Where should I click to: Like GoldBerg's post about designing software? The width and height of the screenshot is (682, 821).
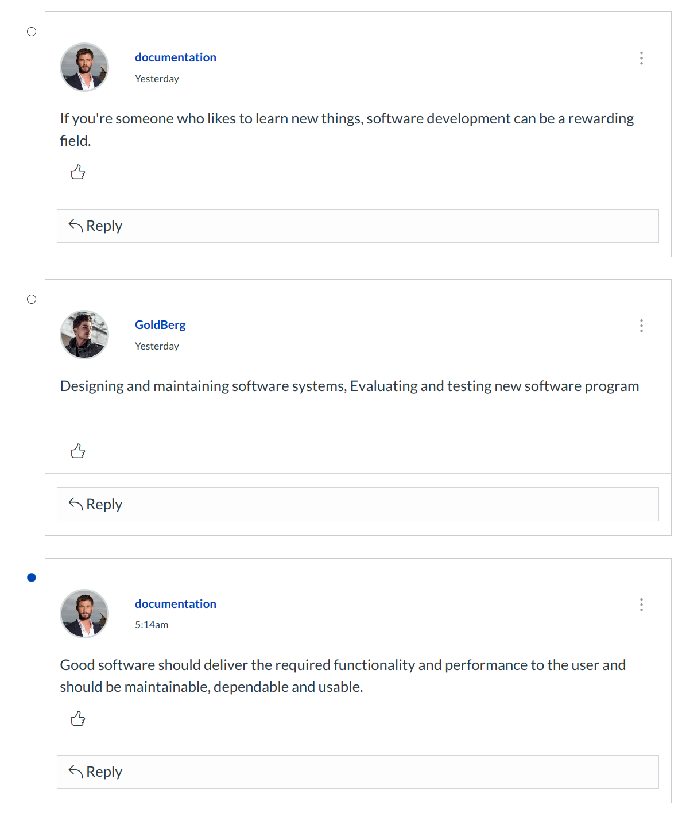[x=78, y=451]
